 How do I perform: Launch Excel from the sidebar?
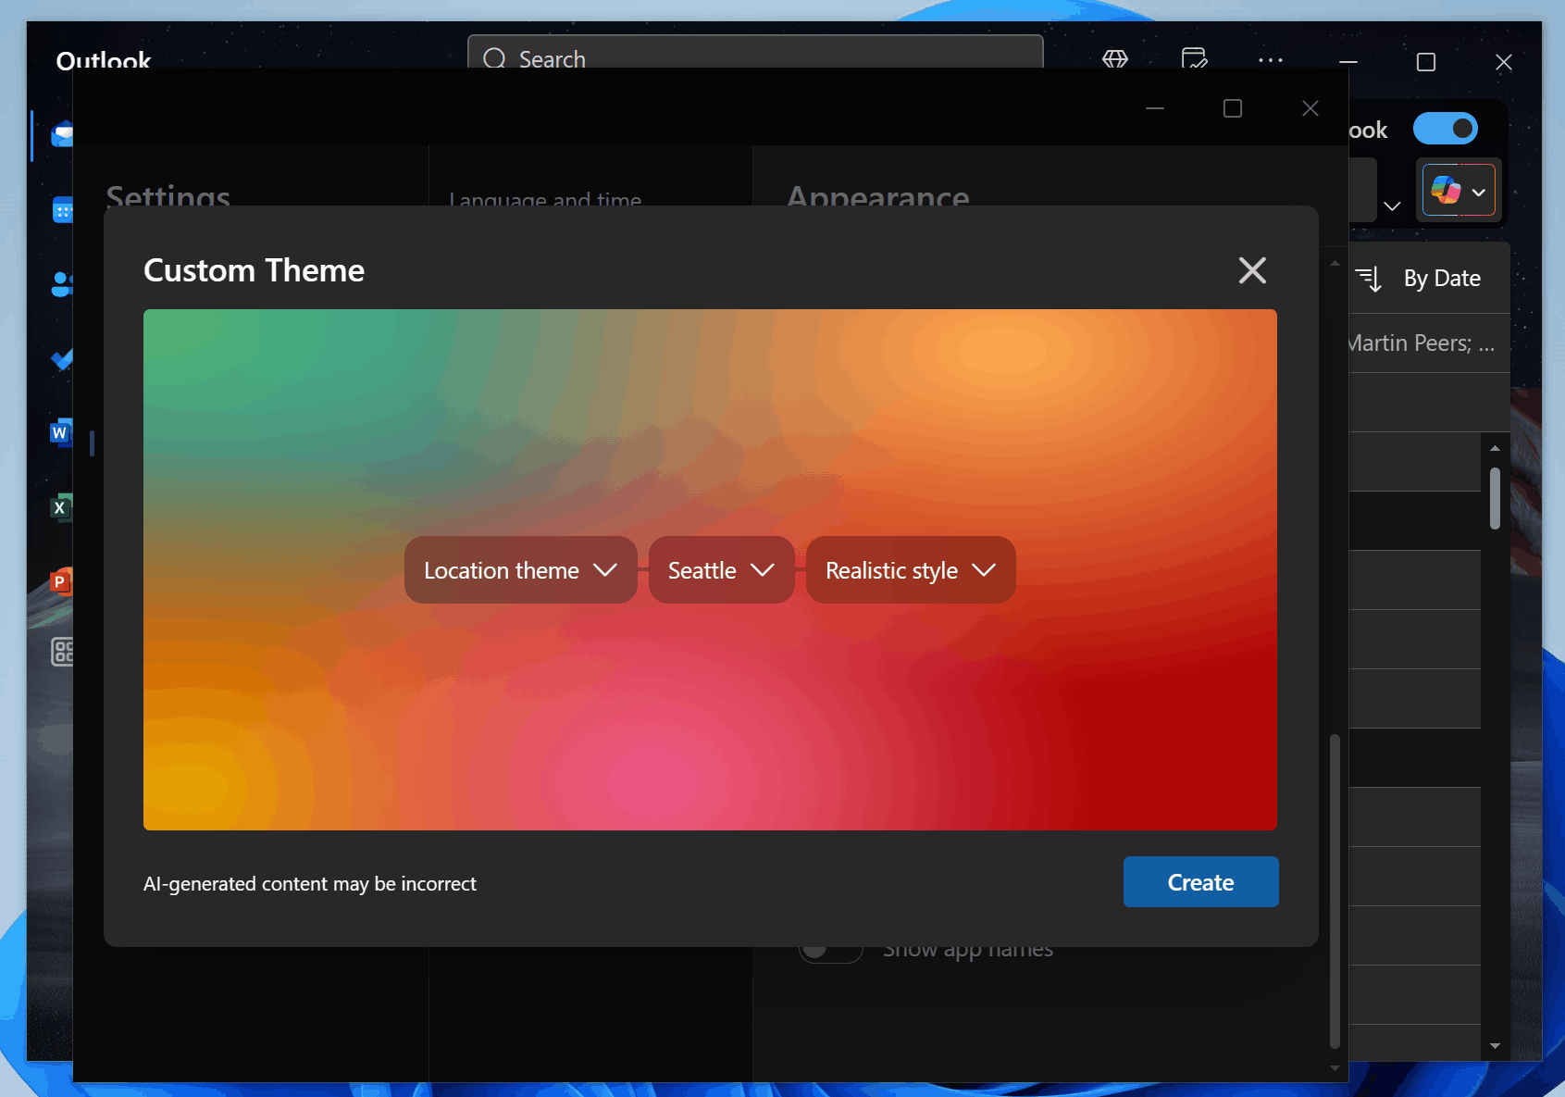pyautogui.click(x=61, y=507)
